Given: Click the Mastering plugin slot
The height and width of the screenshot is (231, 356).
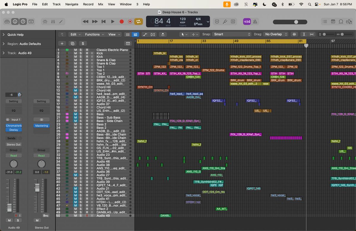Looking at the screenshot, I should click(42, 126).
